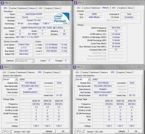The image size is (145, 134).
Task: Click the 1.280 V core voltage value
Action: (46, 24)
